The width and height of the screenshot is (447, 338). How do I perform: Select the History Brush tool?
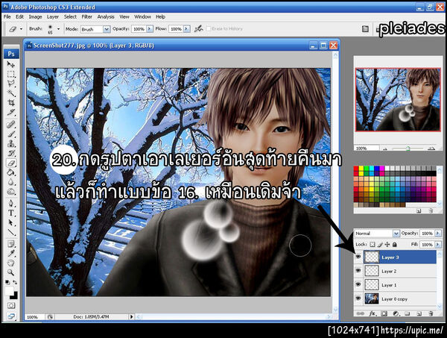point(11,153)
